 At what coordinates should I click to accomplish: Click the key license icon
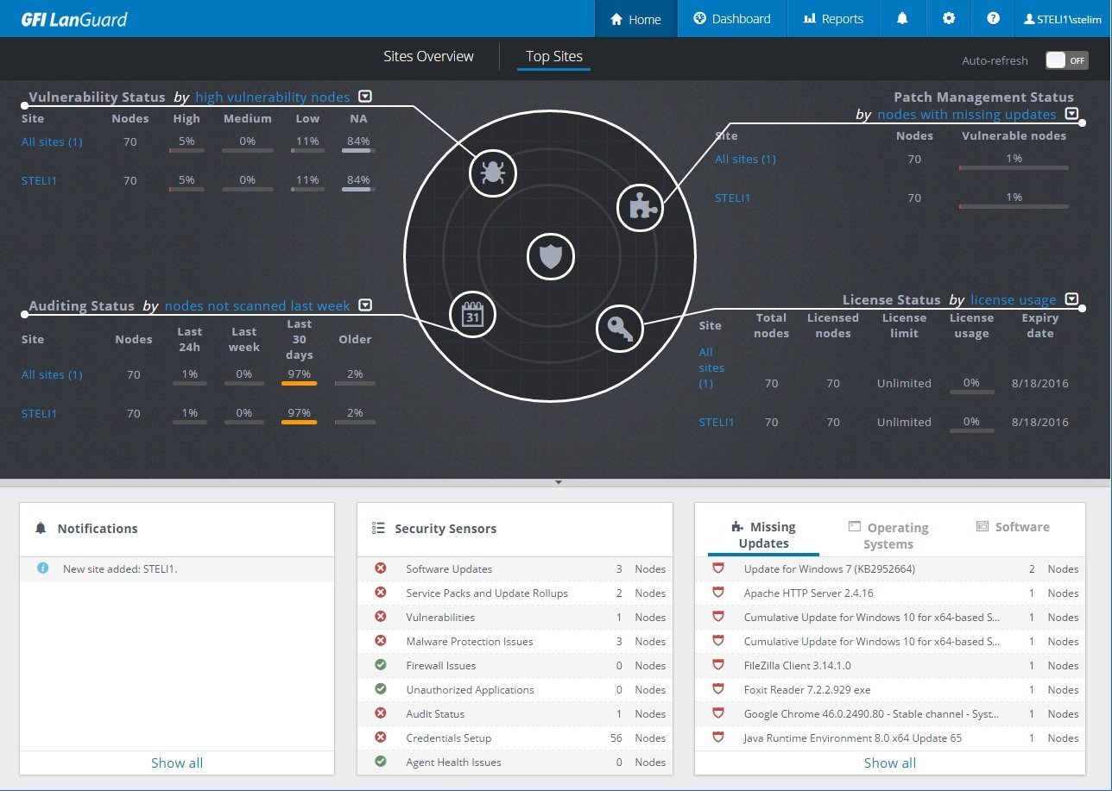[x=620, y=329]
